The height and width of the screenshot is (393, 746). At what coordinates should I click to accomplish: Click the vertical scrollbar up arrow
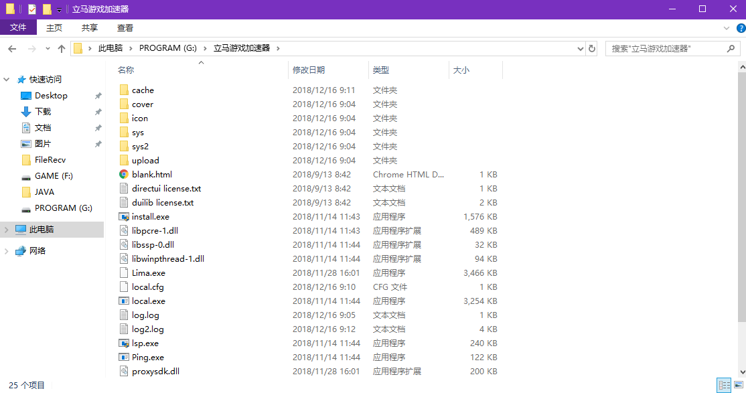(x=742, y=68)
